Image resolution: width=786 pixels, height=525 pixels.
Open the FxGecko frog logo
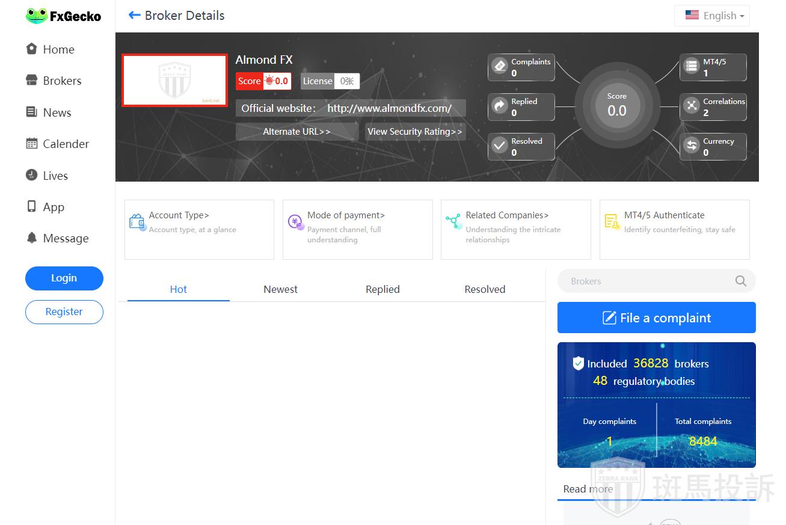coord(37,16)
